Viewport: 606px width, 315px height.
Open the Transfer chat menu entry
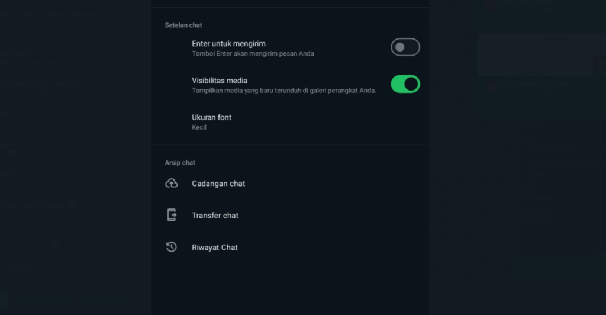290,216
